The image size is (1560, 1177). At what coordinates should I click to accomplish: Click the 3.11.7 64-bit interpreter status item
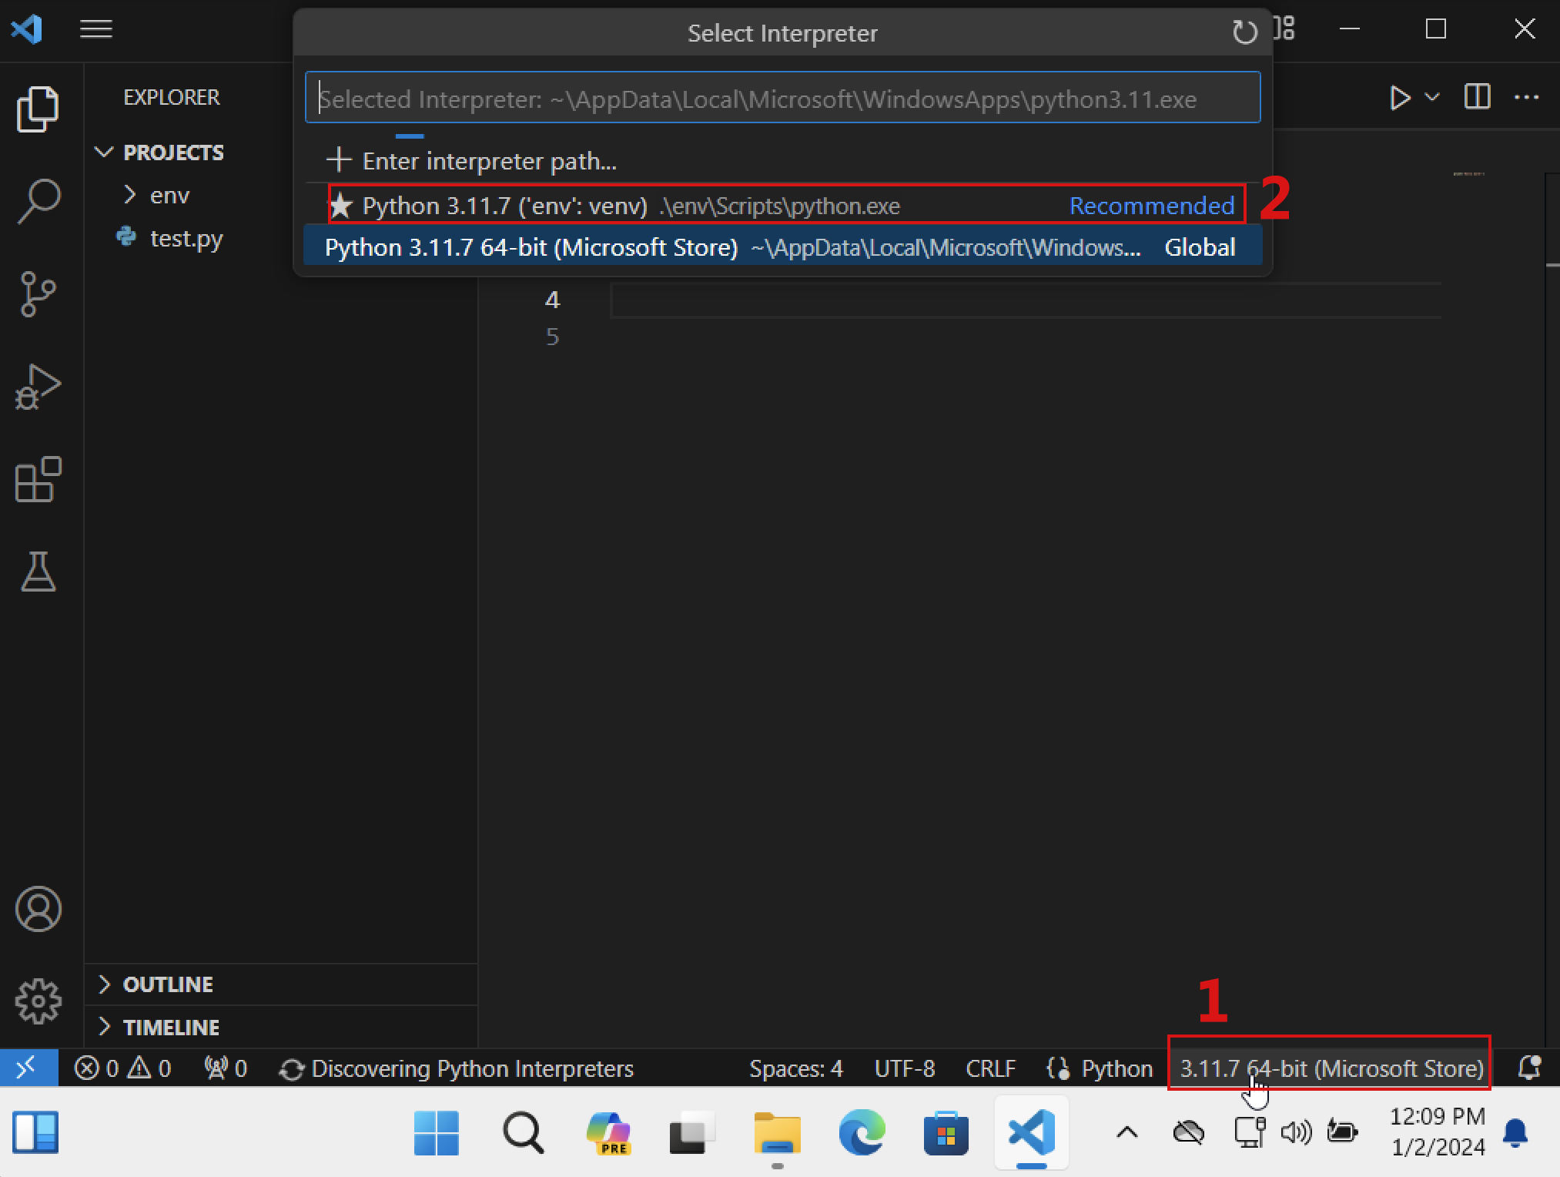[x=1331, y=1068]
